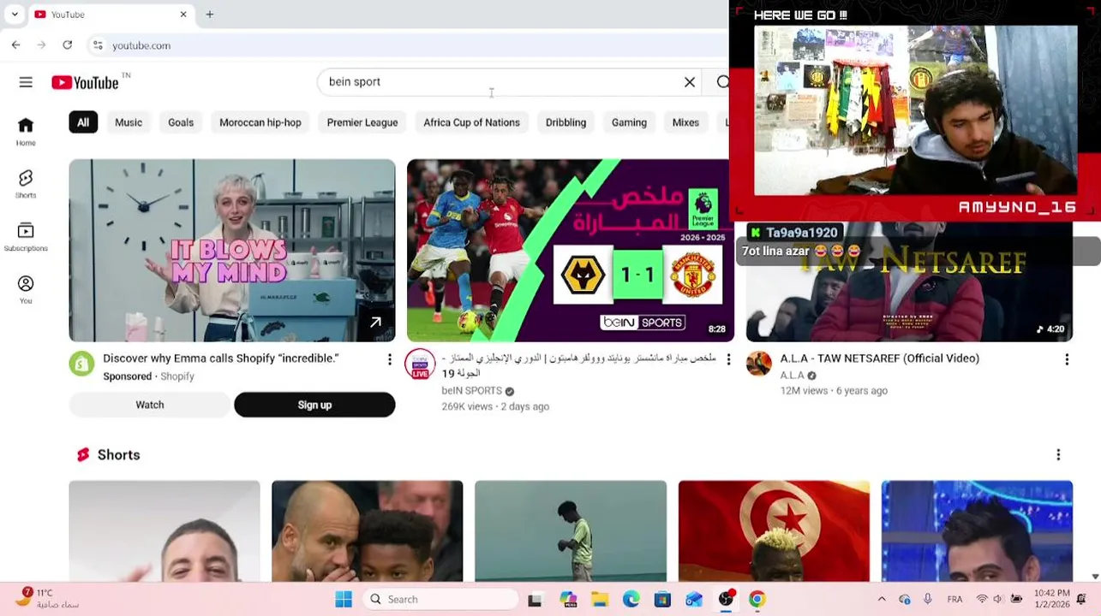Open 'Discover why Emma calls Shopify' title
Viewport: 1101px width, 616px height.
(221, 358)
